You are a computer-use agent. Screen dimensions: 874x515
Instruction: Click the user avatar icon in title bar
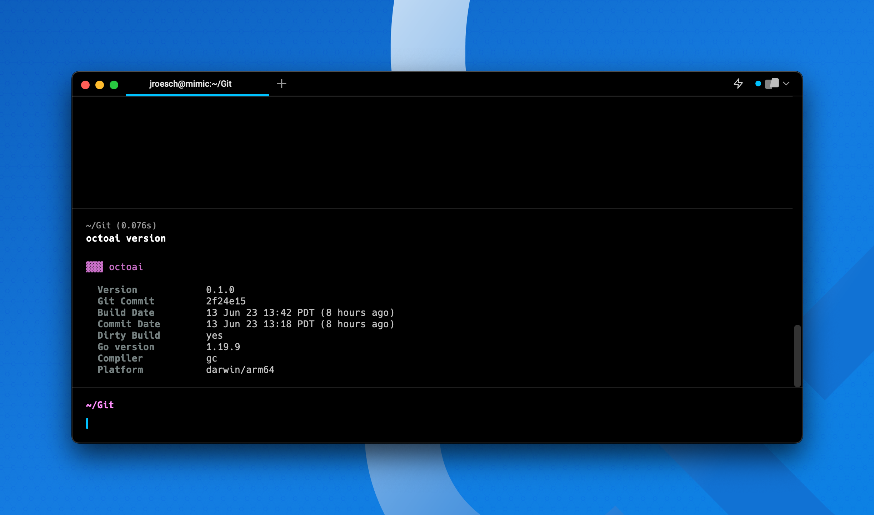click(772, 84)
